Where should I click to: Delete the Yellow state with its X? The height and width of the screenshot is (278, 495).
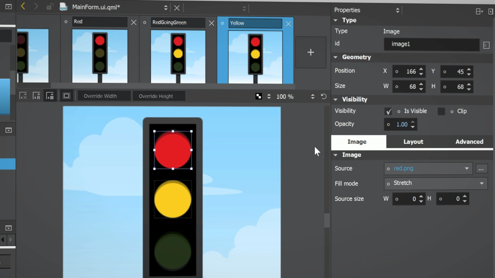coord(288,24)
